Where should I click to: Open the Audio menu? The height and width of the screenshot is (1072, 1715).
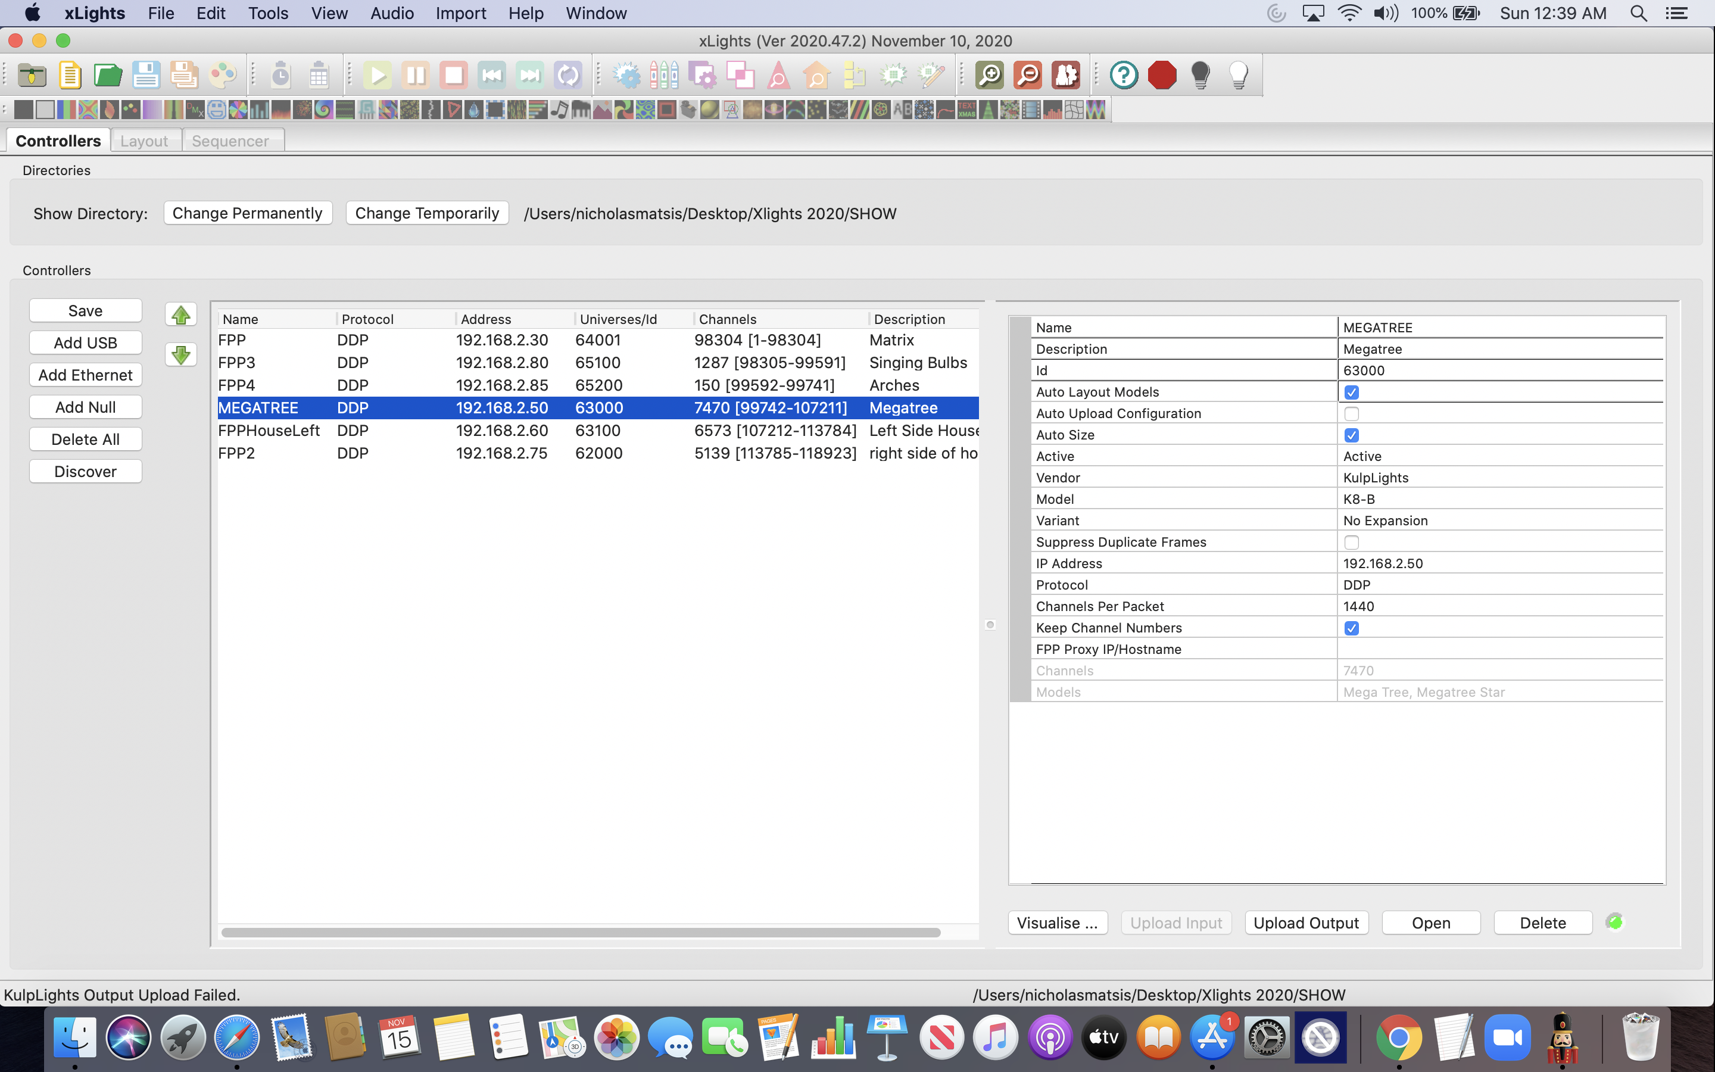[392, 13]
